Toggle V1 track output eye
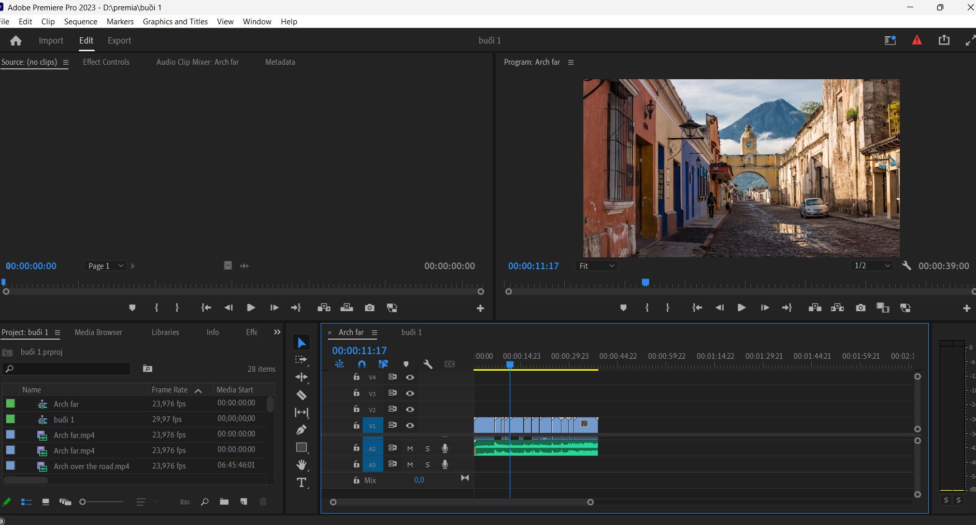 (410, 426)
